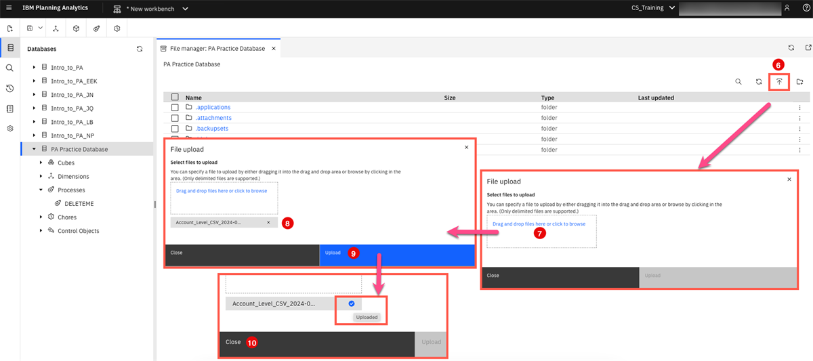Viewport: 813px width, 361px height.
Task: Check the .attachments folder checkbox
Action: [175, 118]
